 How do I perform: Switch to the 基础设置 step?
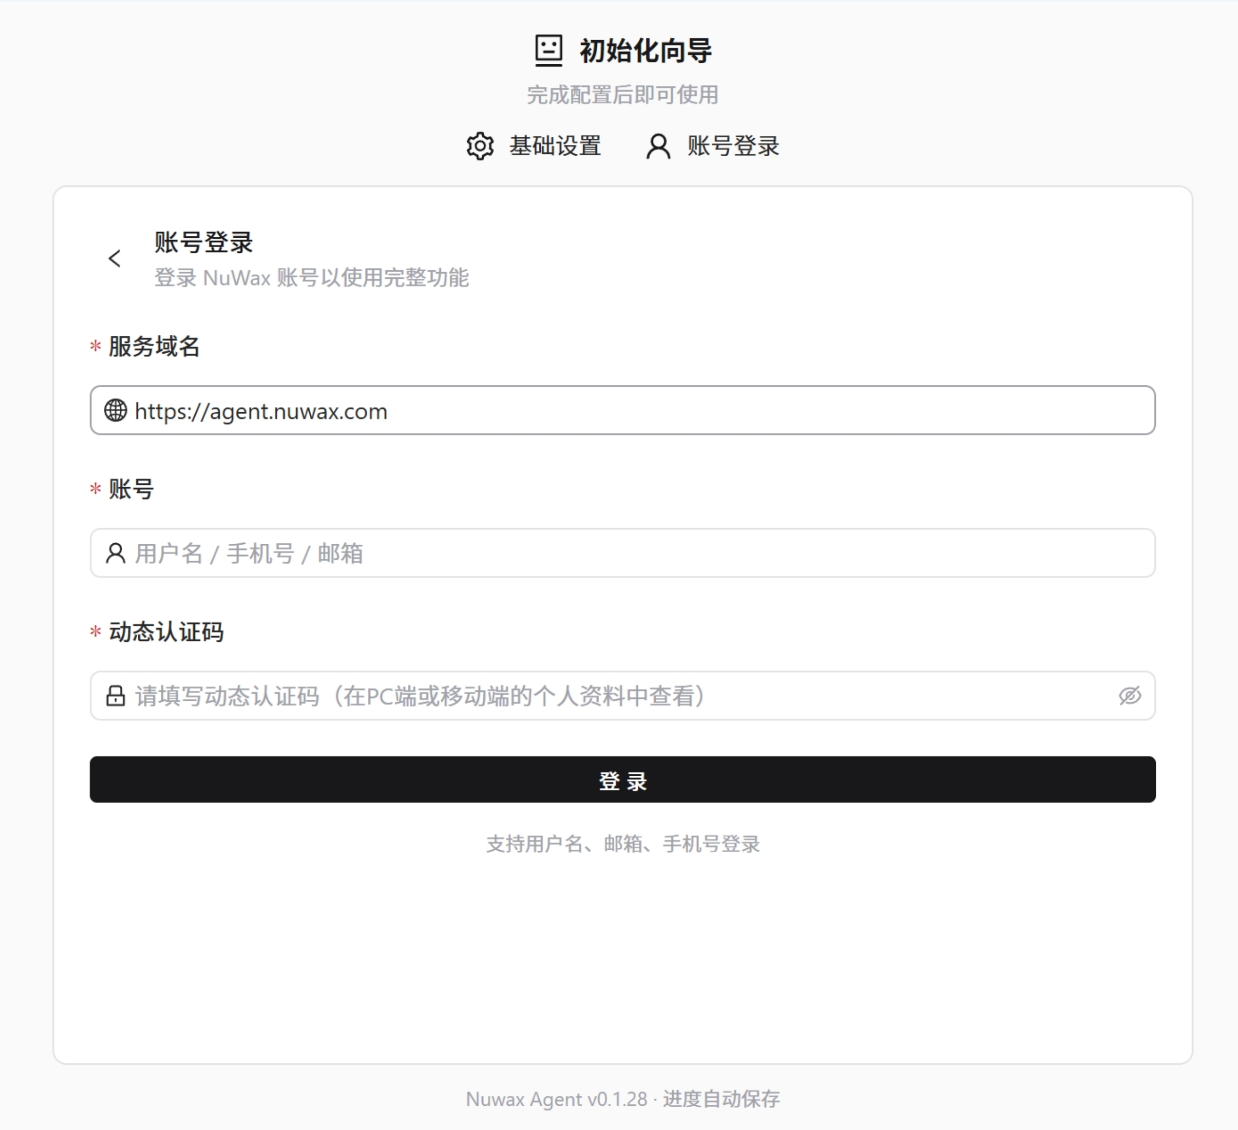[555, 146]
